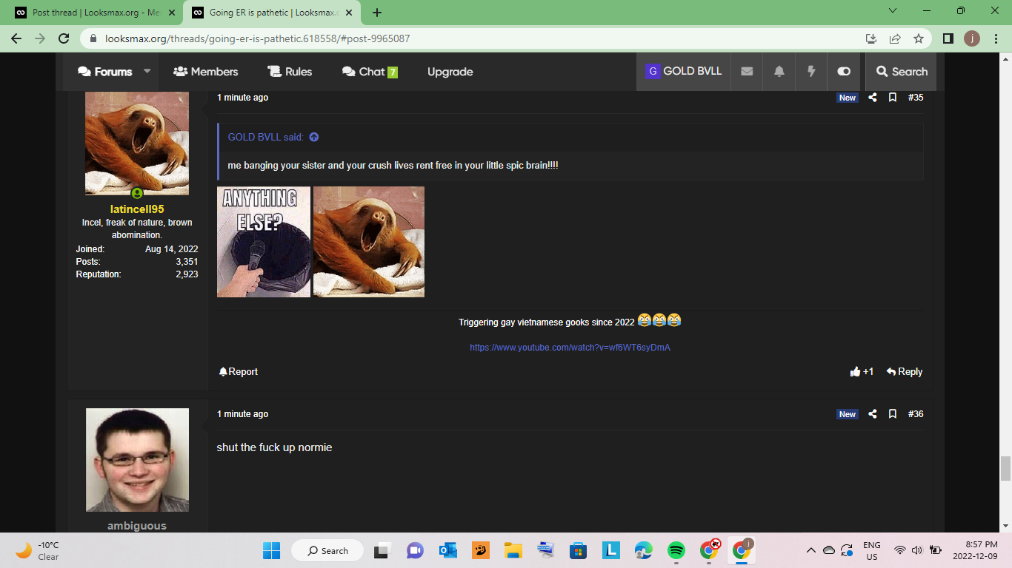Image resolution: width=1012 pixels, height=568 pixels.
Task: Open permalink #35
Action: tap(916, 98)
